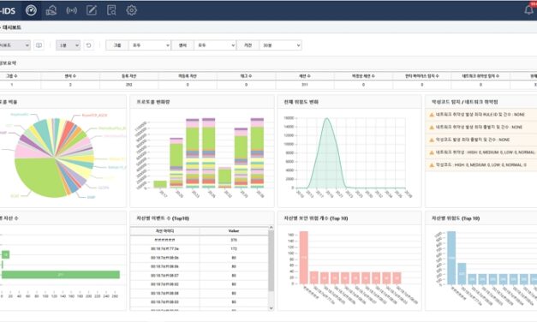
Task: Click the tallest pink bar in security threat chart
Action: coord(304,258)
